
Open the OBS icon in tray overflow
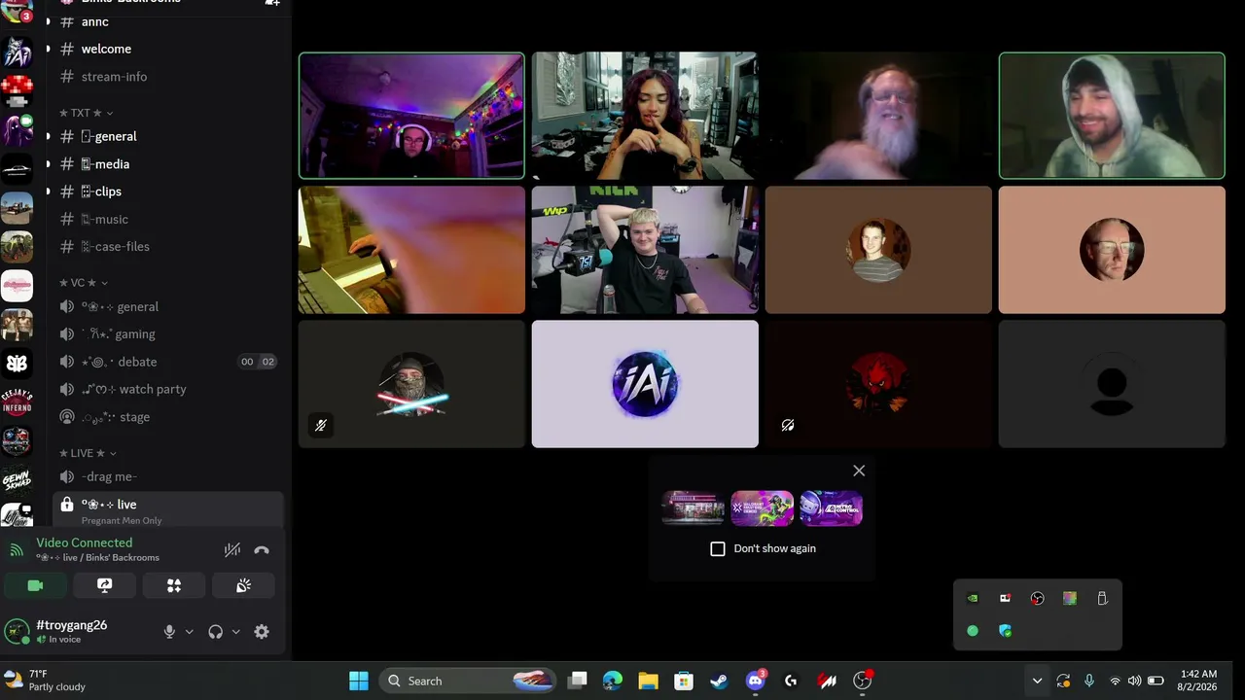tap(1038, 599)
